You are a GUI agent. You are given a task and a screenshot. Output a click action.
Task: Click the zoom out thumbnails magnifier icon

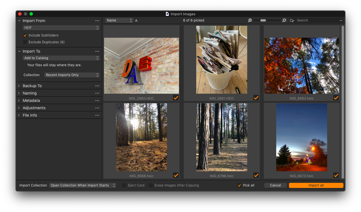(250, 20)
